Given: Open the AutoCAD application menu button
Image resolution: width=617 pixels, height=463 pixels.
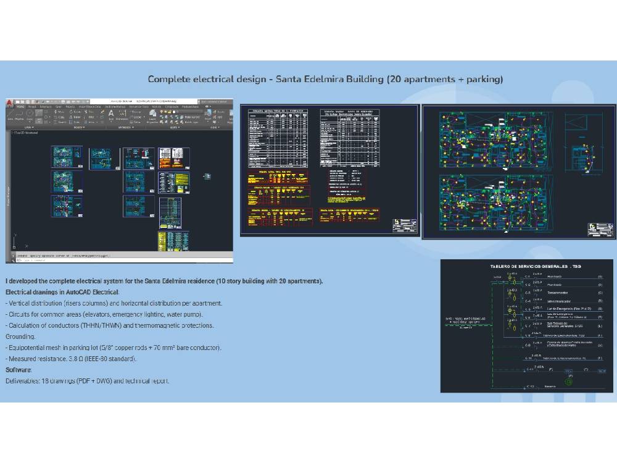Looking at the screenshot, I should pos(9,102).
